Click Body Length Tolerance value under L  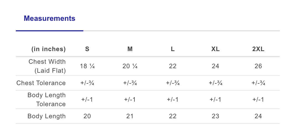173,100
